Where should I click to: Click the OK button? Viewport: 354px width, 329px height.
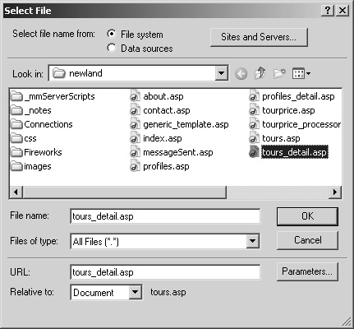tap(307, 216)
